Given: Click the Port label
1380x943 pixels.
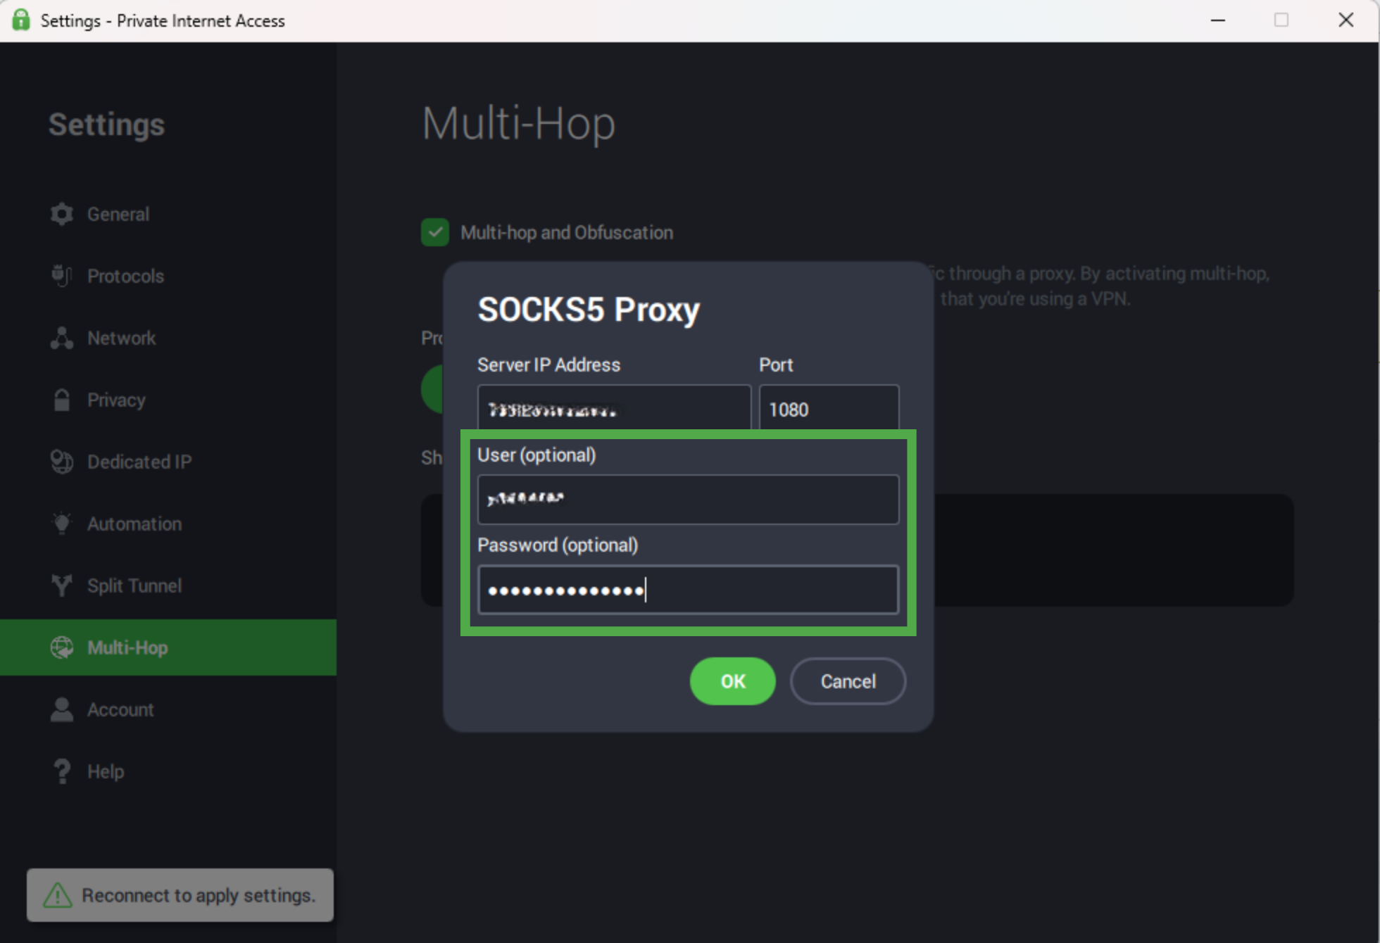Looking at the screenshot, I should pos(776,365).
